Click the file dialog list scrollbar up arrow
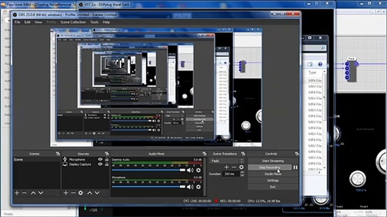 (324, 72)
